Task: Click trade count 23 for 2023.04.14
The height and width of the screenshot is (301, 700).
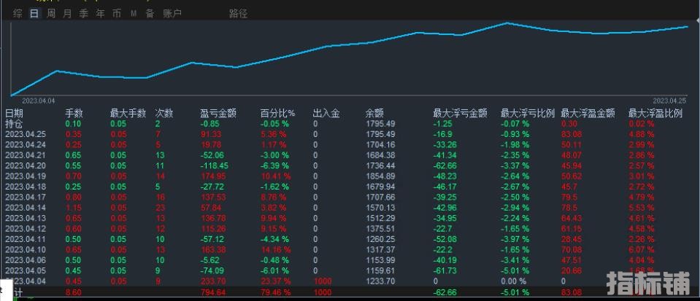Action: 161,208
